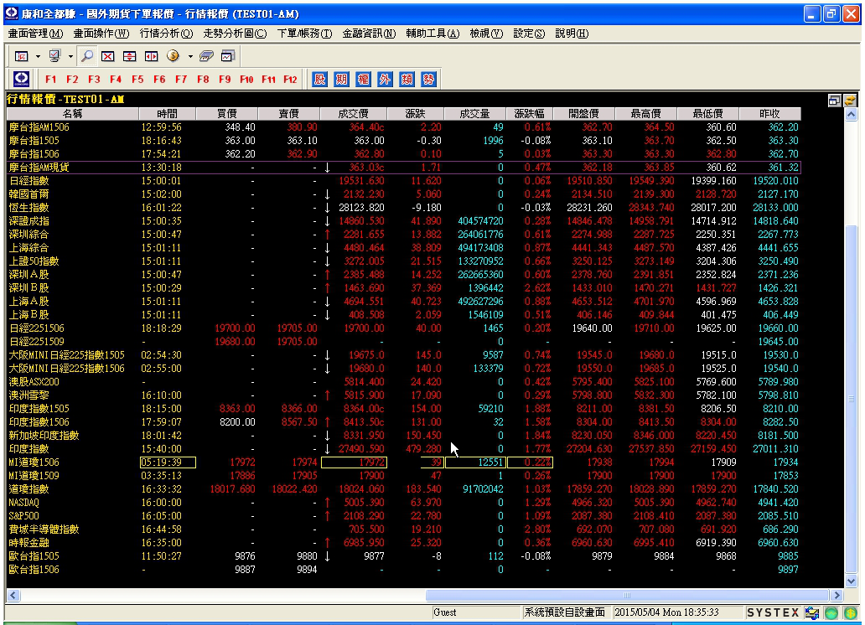The image size is (865, 625).
Task: Open the 輔助工具(A) menu
Action: (433, 34)
